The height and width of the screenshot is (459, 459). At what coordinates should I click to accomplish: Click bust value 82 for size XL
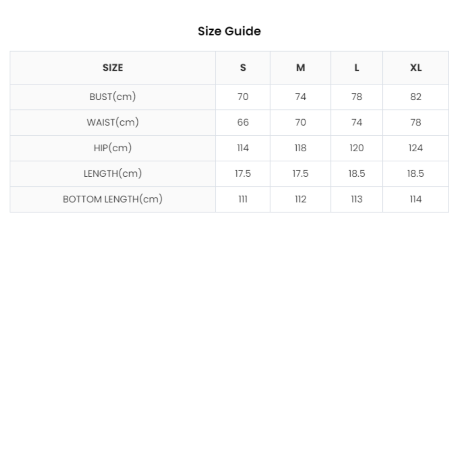point(416,97)
